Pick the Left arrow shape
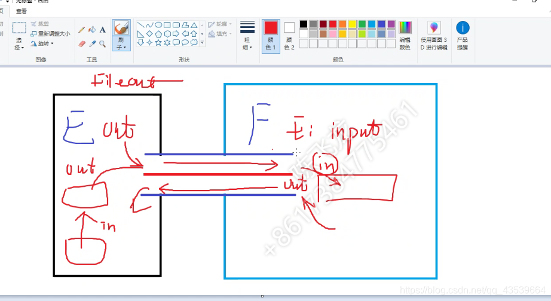This screenshot has height=301, width=551. [x=185, y=33]
